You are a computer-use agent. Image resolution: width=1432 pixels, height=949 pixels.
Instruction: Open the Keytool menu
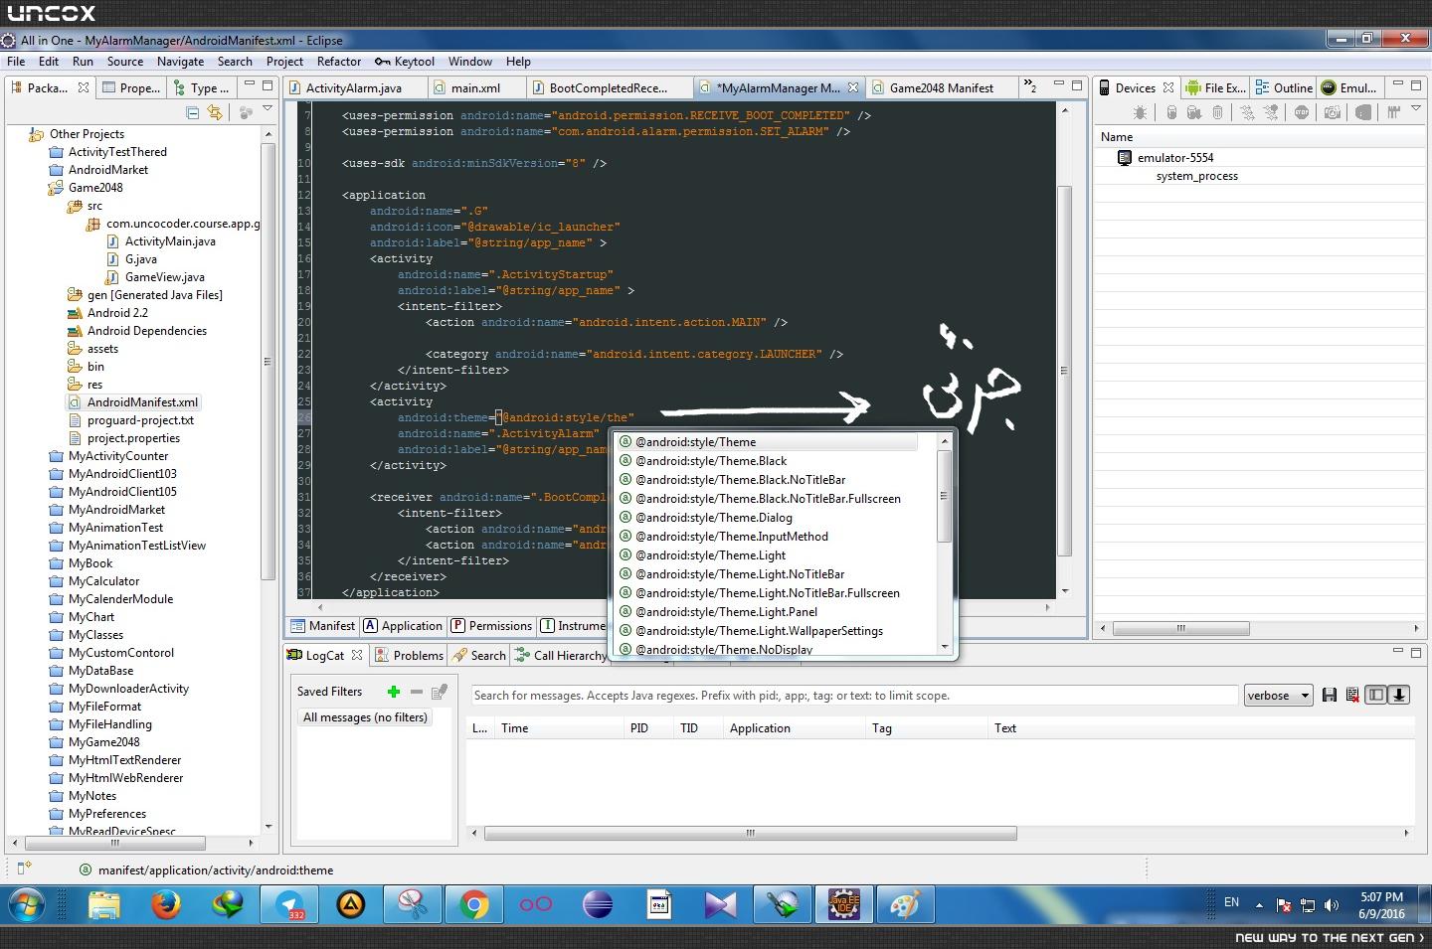(x=405, y=61)
